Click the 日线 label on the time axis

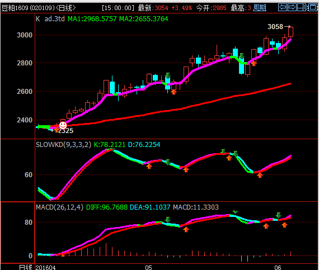[26, 267]
